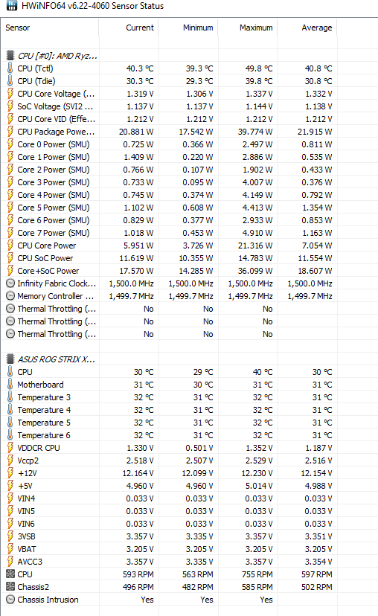The image size is (378, 616).
Task: Click the Average column header
Action: 307,28
